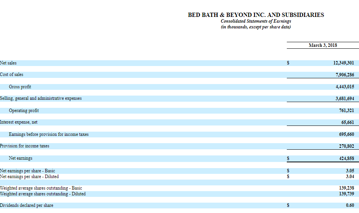Click the 'Net sales' row label
This screenshot has height=213, width=359.
[8, 63]
